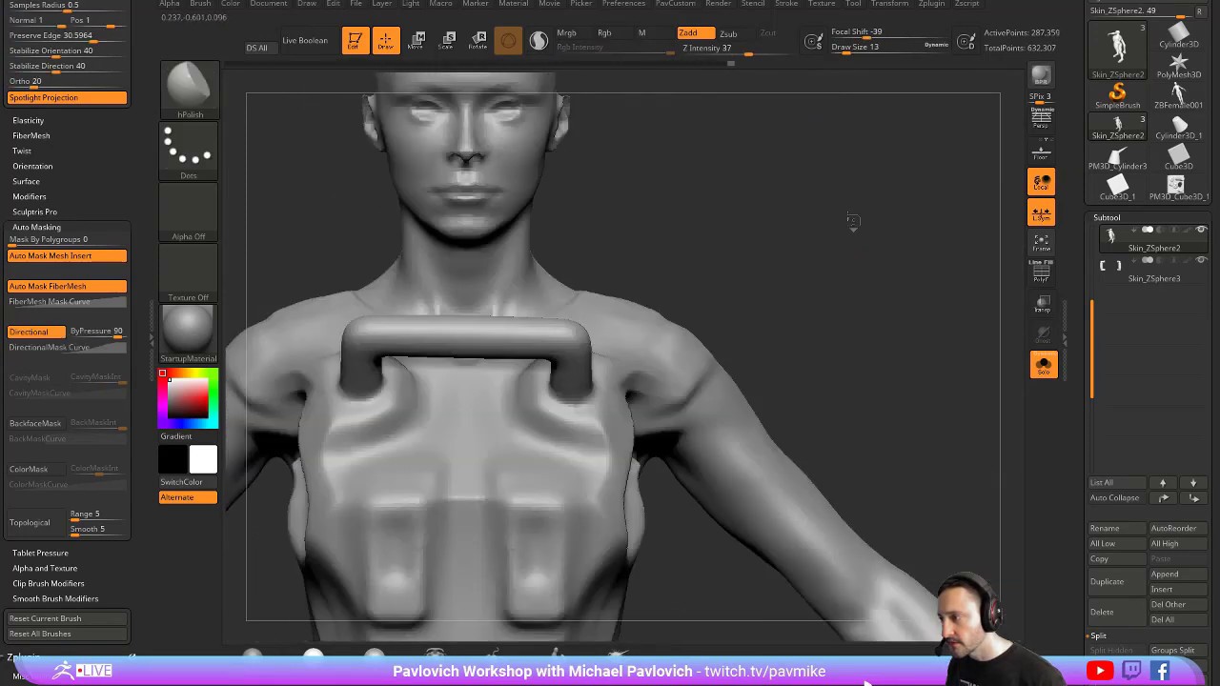The width and height of the screenshot is (1220, 686).
Task: Select the Cylinder3D_1 tool
Action: pos(1179,126)
